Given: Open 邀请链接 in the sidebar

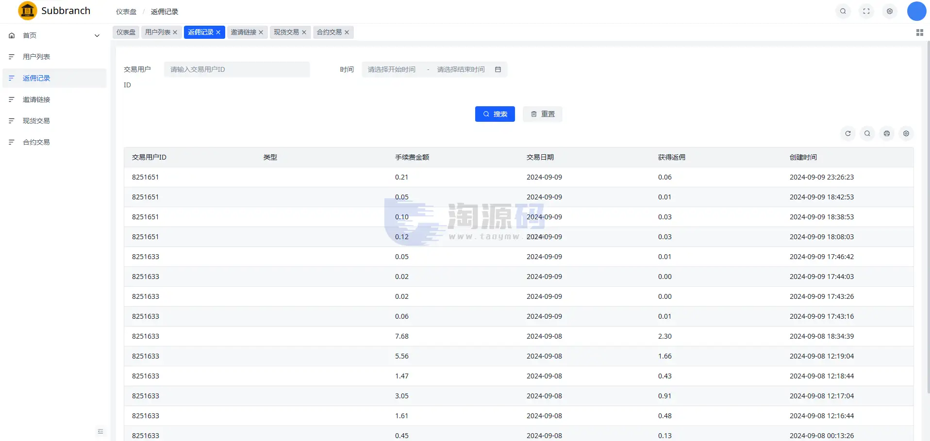Looking at the screenshot, I should pos(54,99).
